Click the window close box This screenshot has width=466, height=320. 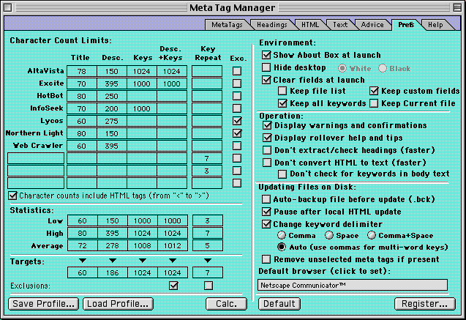[8, 7]
